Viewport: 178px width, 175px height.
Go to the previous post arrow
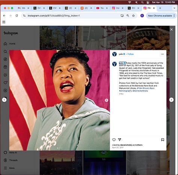(x=5, y=100)
